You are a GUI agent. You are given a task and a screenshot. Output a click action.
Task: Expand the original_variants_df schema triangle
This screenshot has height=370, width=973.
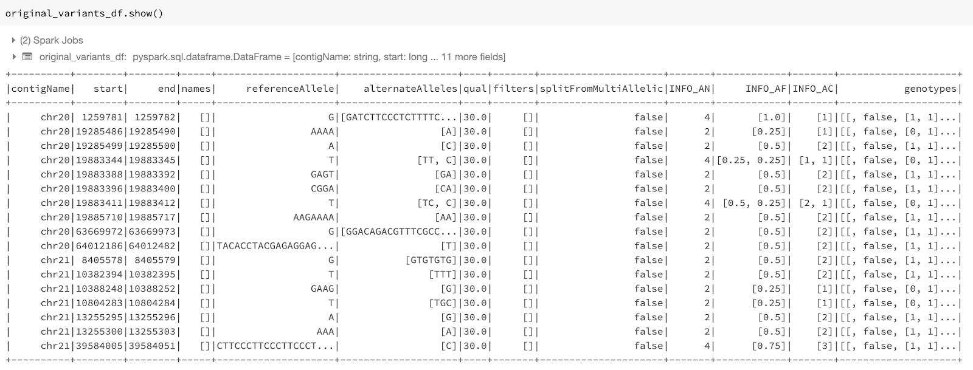pos(13,57)
